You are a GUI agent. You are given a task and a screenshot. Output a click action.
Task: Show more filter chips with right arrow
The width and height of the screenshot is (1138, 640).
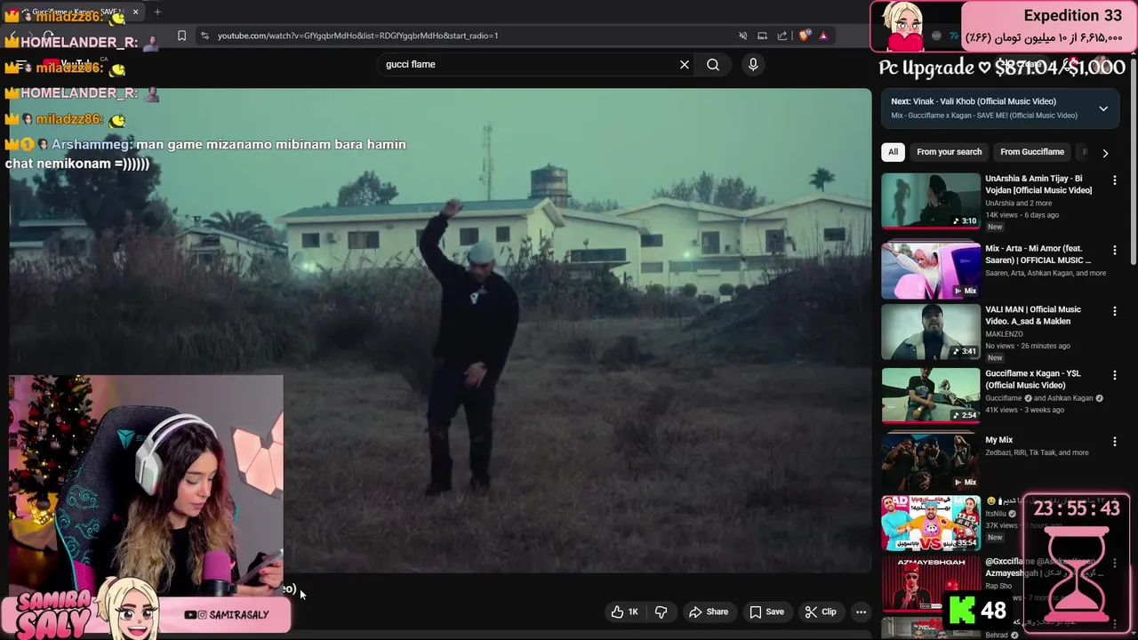click(x=1105, y=153)
